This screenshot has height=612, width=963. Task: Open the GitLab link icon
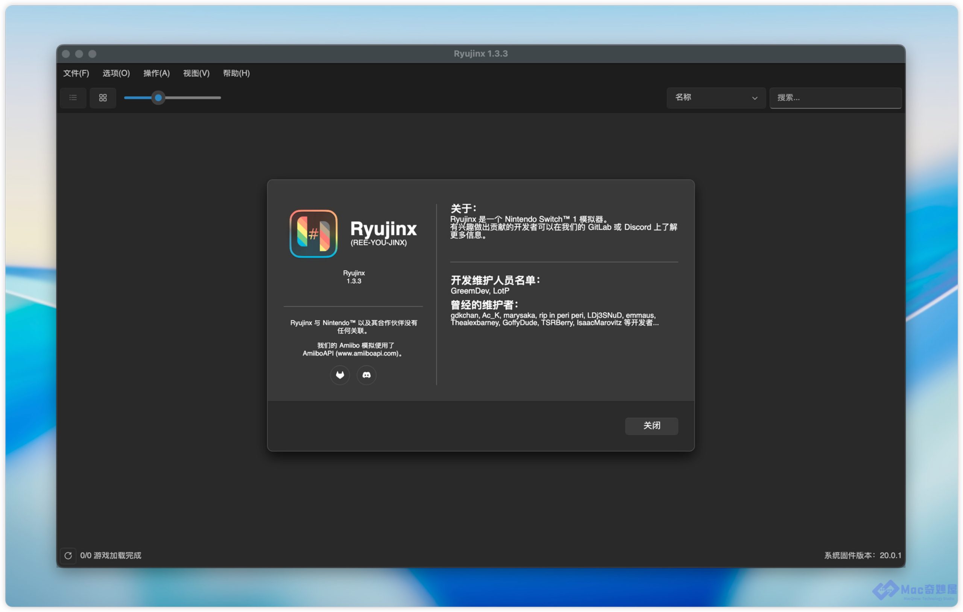340,375
